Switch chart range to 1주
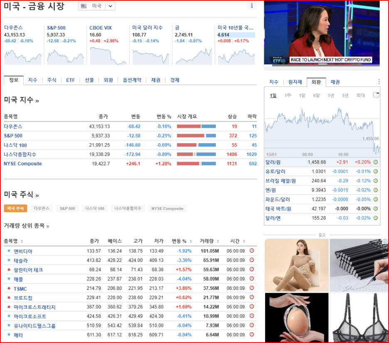Screen dimensions: 389x343 point(288,96)
